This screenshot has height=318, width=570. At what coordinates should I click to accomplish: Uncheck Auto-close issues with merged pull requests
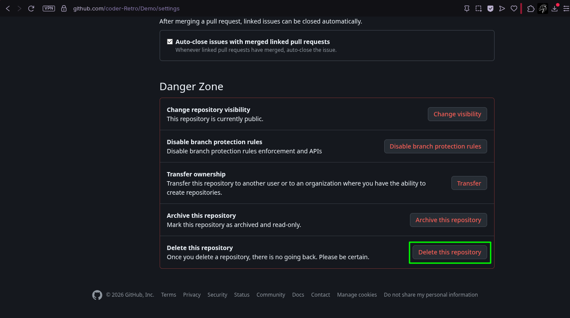(170, 42)
